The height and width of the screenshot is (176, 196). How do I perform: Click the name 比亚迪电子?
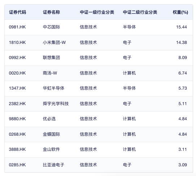(54, 165)
